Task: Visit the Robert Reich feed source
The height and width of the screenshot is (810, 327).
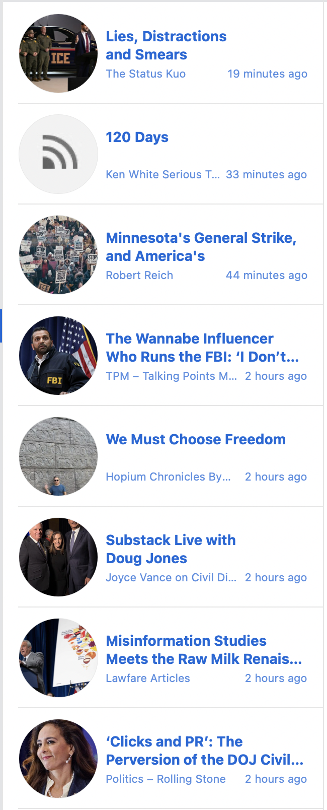Action: (x=139, y=276)
